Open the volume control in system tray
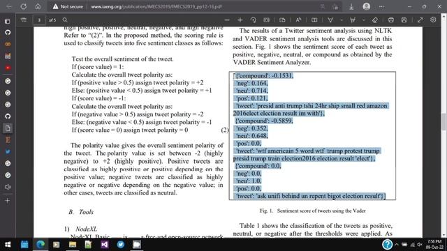The height and width of the screenshot is (251, 447). coord(419,245)
